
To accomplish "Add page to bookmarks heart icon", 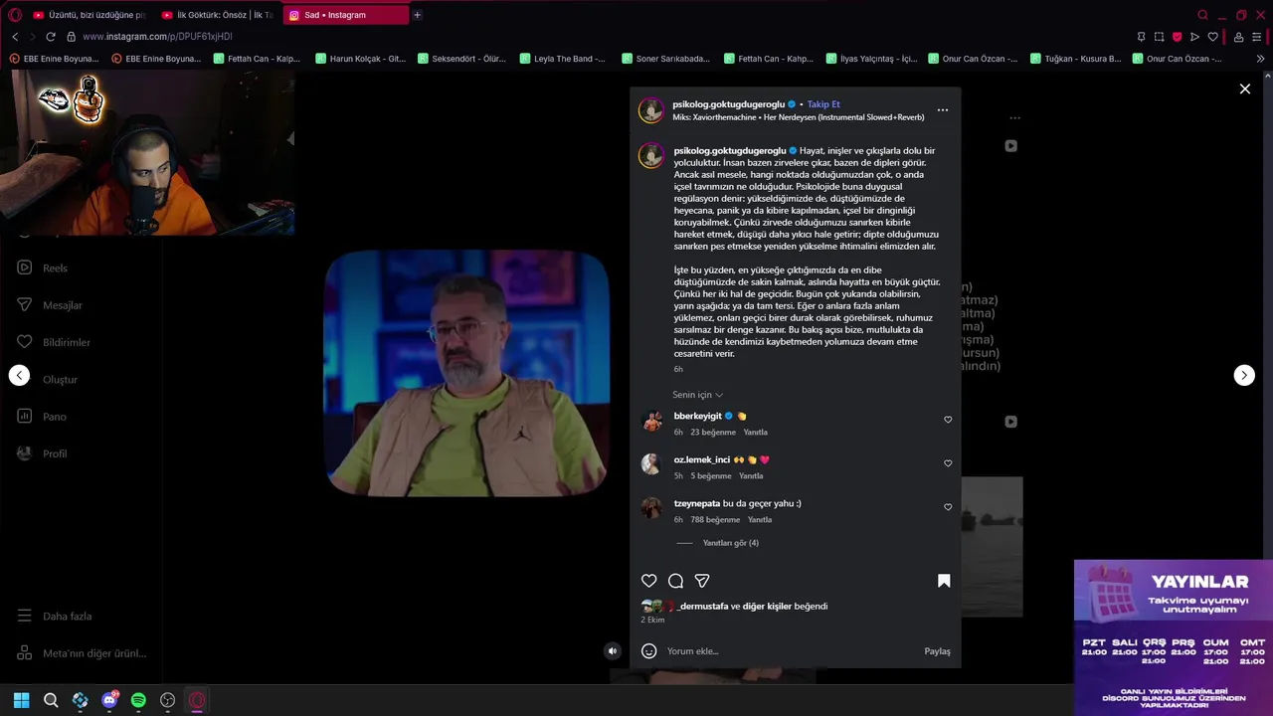I will (x=1212, y=37).
